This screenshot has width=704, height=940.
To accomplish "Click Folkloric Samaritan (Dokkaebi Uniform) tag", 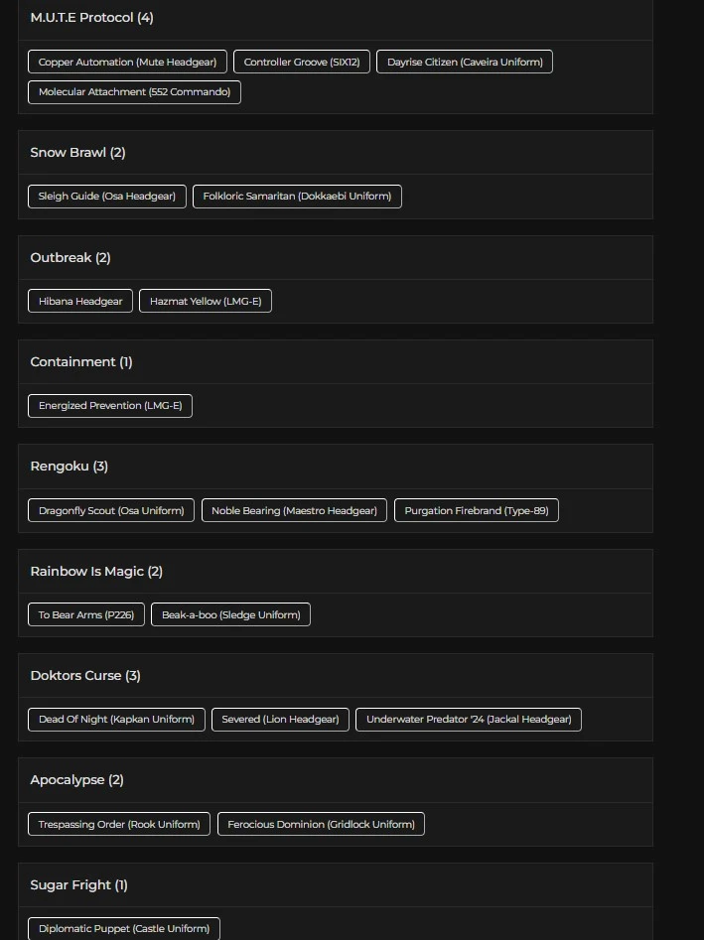I will pyautogui.click(x=297, y=197).
